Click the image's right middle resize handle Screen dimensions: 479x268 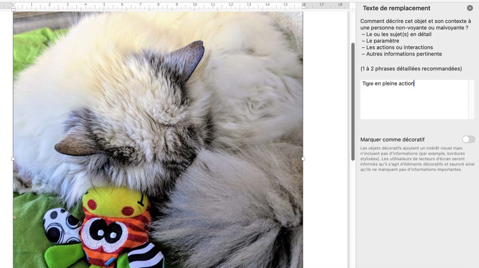303,159
